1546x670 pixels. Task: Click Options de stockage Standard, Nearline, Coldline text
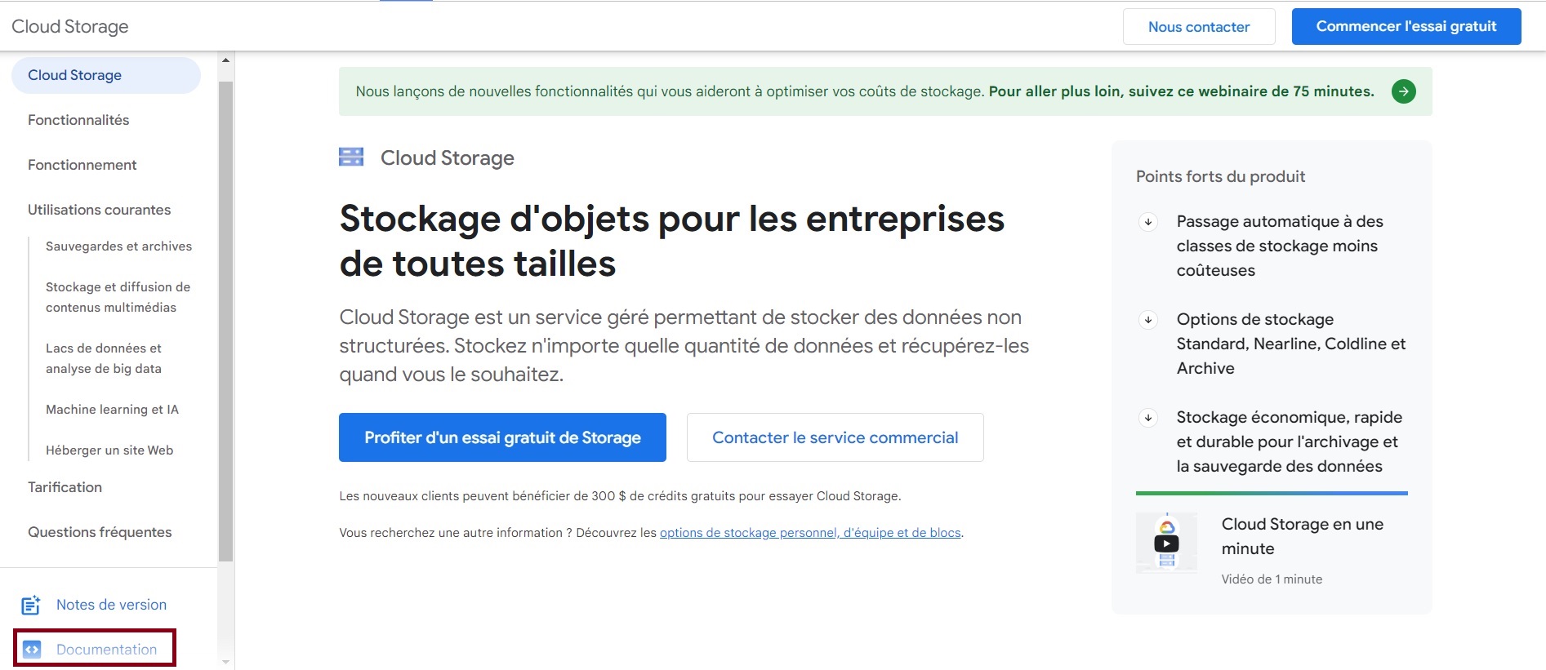(1291, 344)
